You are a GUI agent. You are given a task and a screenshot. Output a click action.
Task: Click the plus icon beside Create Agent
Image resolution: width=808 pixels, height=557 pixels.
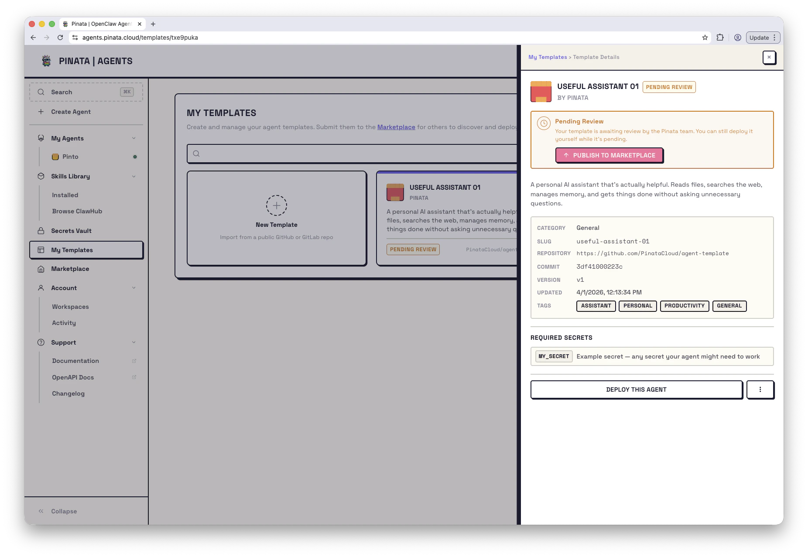(41, 112)
